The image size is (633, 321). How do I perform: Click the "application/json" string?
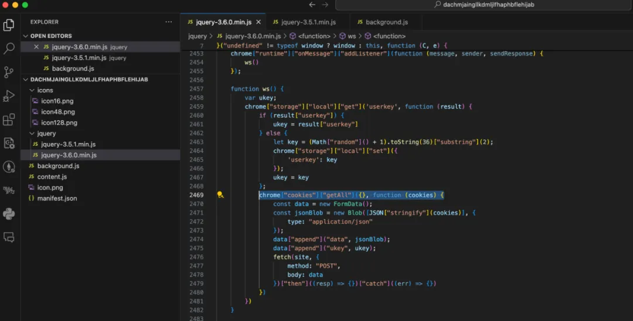(341, 221)
